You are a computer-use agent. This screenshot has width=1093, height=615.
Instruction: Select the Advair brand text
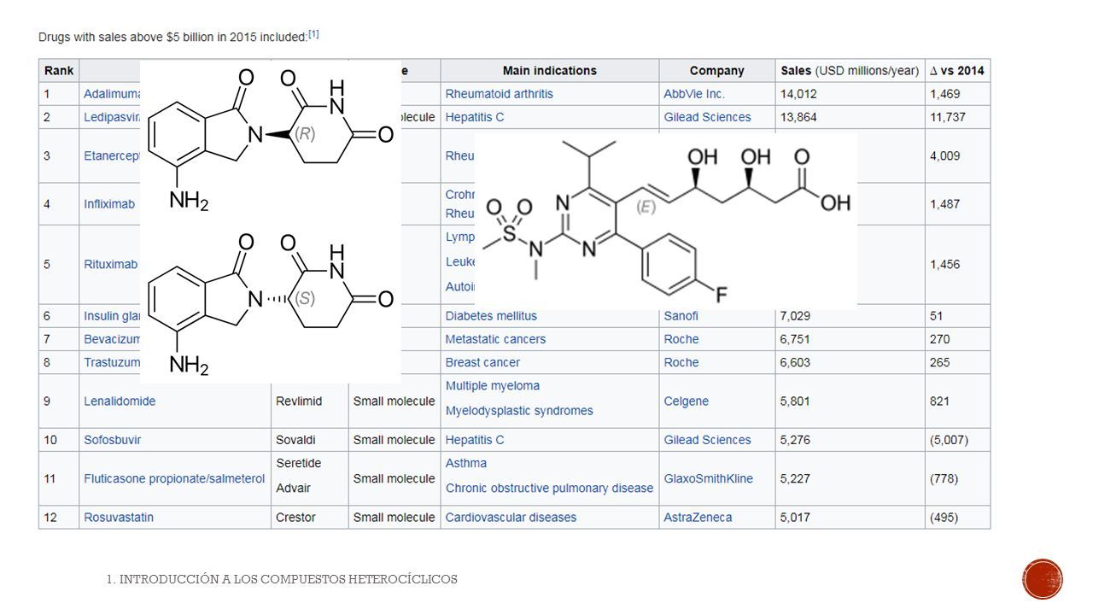(x=293, y=489)
